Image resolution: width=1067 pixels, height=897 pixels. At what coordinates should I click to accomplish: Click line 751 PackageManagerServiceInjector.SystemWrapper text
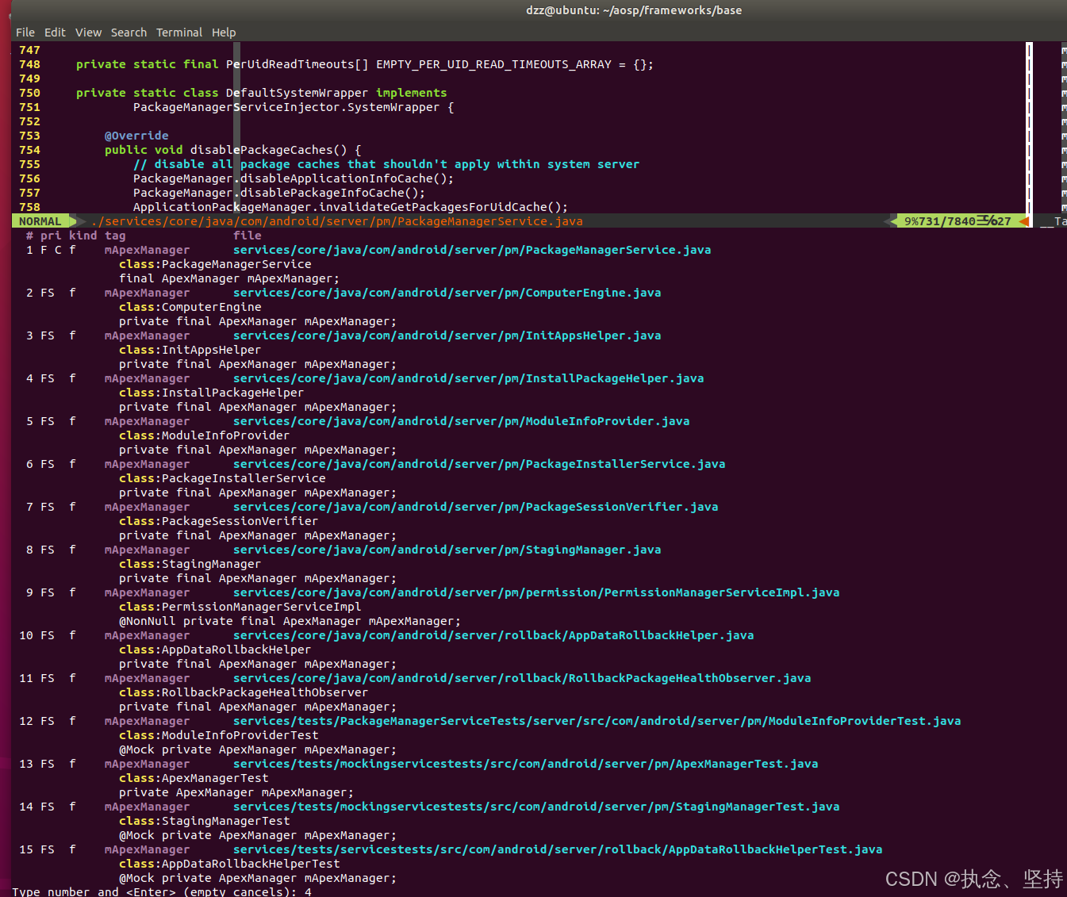coord(294,107)
